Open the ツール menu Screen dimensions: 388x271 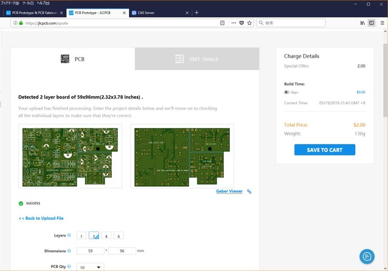click(x=28, y=3)
